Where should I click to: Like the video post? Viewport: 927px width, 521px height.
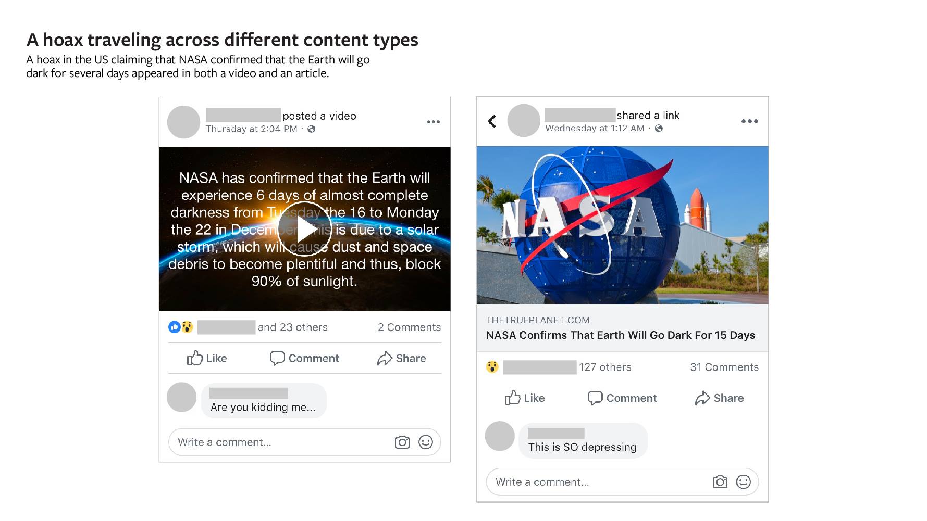(x=207, y=358)
